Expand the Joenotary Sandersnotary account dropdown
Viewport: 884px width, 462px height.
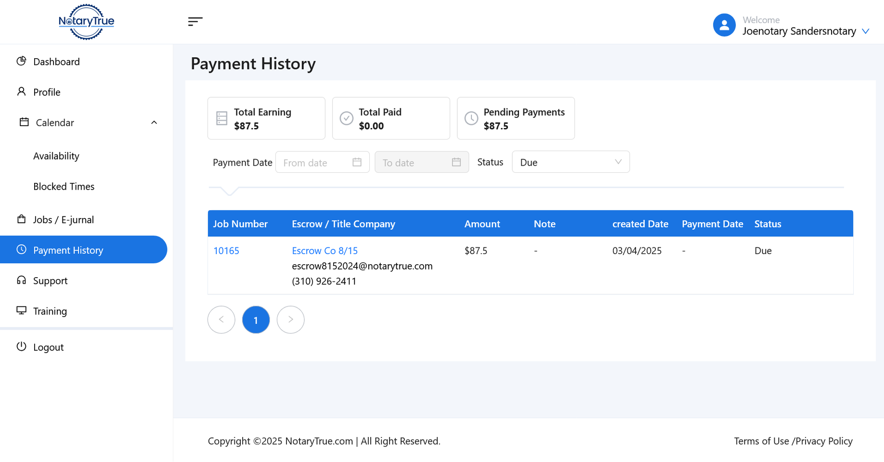point(866,31)
